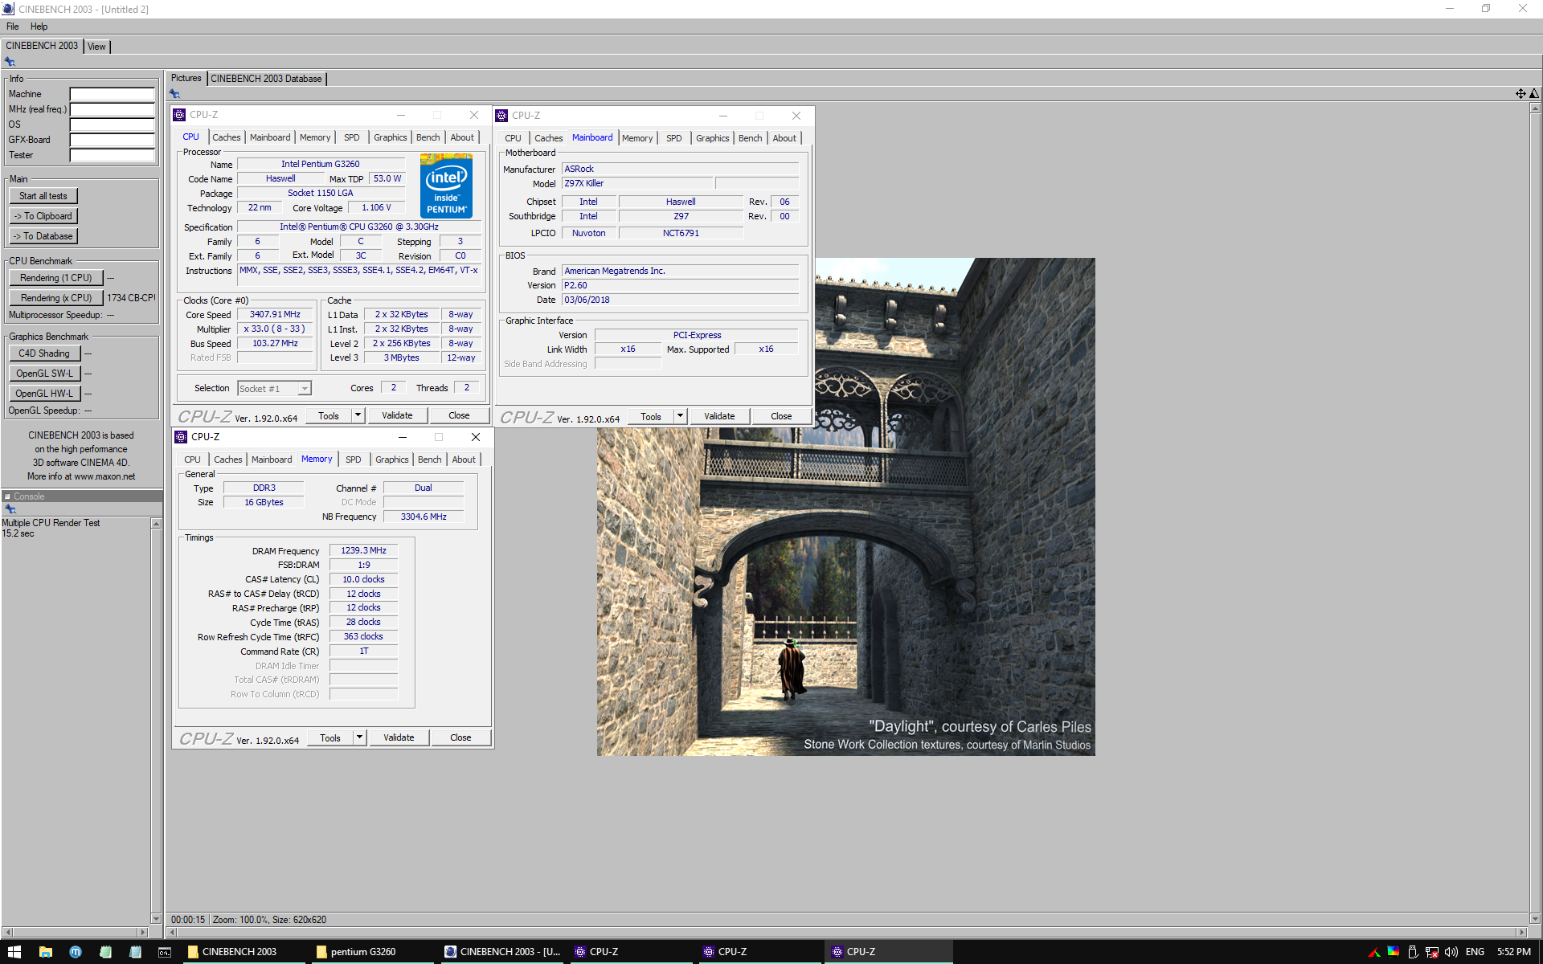Image resolution: width=1543 pixels, height=964 pixels.
Task: Open File Explorer from the taskbar
Action: (x=46, y=952)
